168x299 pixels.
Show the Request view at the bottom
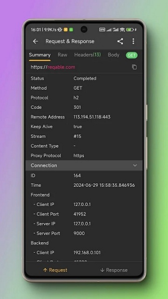tap(55, 270)
